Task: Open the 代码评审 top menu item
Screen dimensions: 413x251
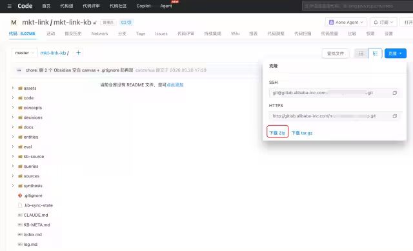Action: 92,6
